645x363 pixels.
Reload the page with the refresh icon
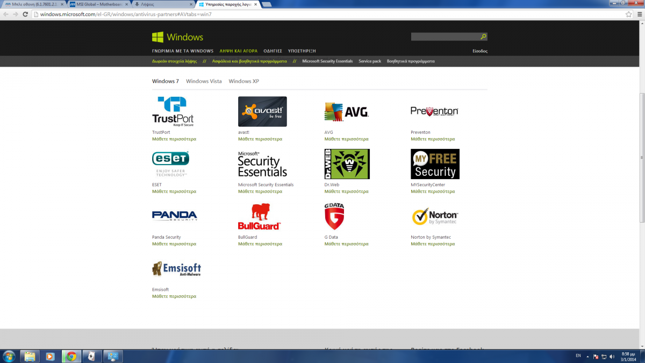click(25, 14)
